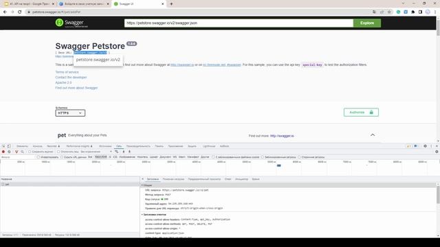This screenshot has width=440, height=247.
Task: Switch to the 'Консоль' DevTools tab
Action: point(37,146)
